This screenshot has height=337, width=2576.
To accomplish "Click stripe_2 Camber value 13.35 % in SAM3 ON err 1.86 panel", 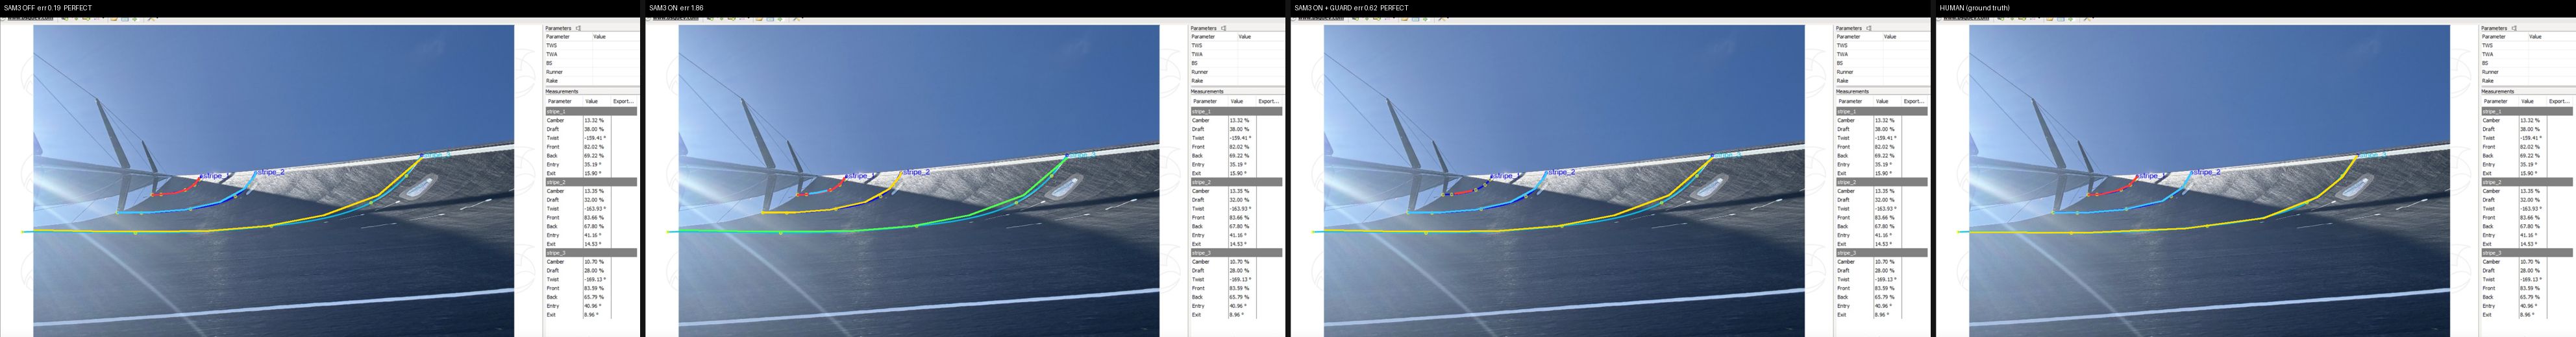I will coord(1239,191).
